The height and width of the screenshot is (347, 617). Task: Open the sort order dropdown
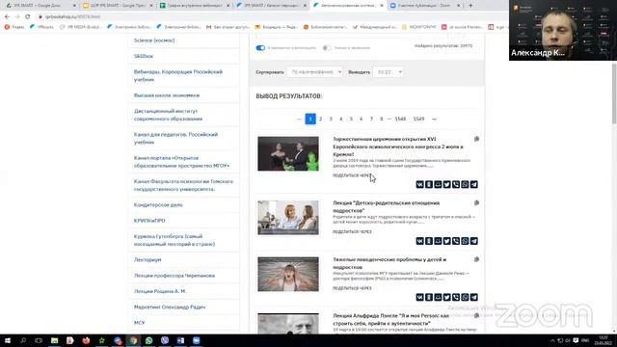pos(315,72)
